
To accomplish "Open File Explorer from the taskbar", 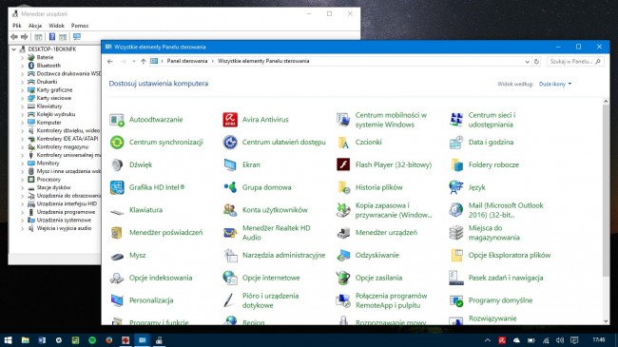I will click(26, 340).
